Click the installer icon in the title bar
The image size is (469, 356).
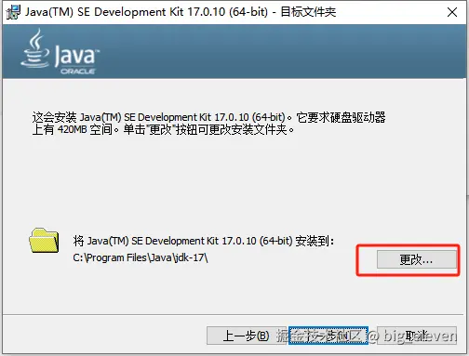pos(13,12)
